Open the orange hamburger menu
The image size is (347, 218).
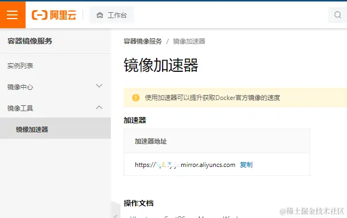[x=13, y=15]
